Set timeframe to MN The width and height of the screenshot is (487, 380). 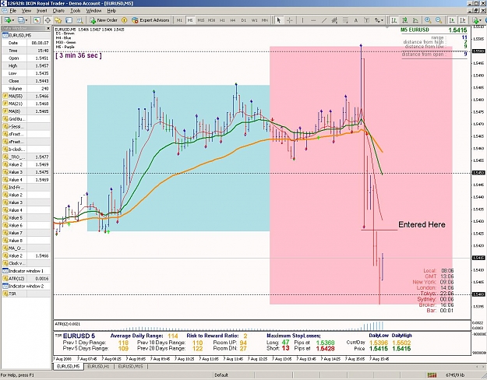pos(265,20)
